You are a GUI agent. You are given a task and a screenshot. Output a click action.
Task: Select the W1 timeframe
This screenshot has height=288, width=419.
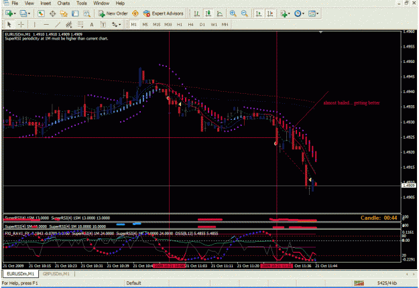[214, 25]
